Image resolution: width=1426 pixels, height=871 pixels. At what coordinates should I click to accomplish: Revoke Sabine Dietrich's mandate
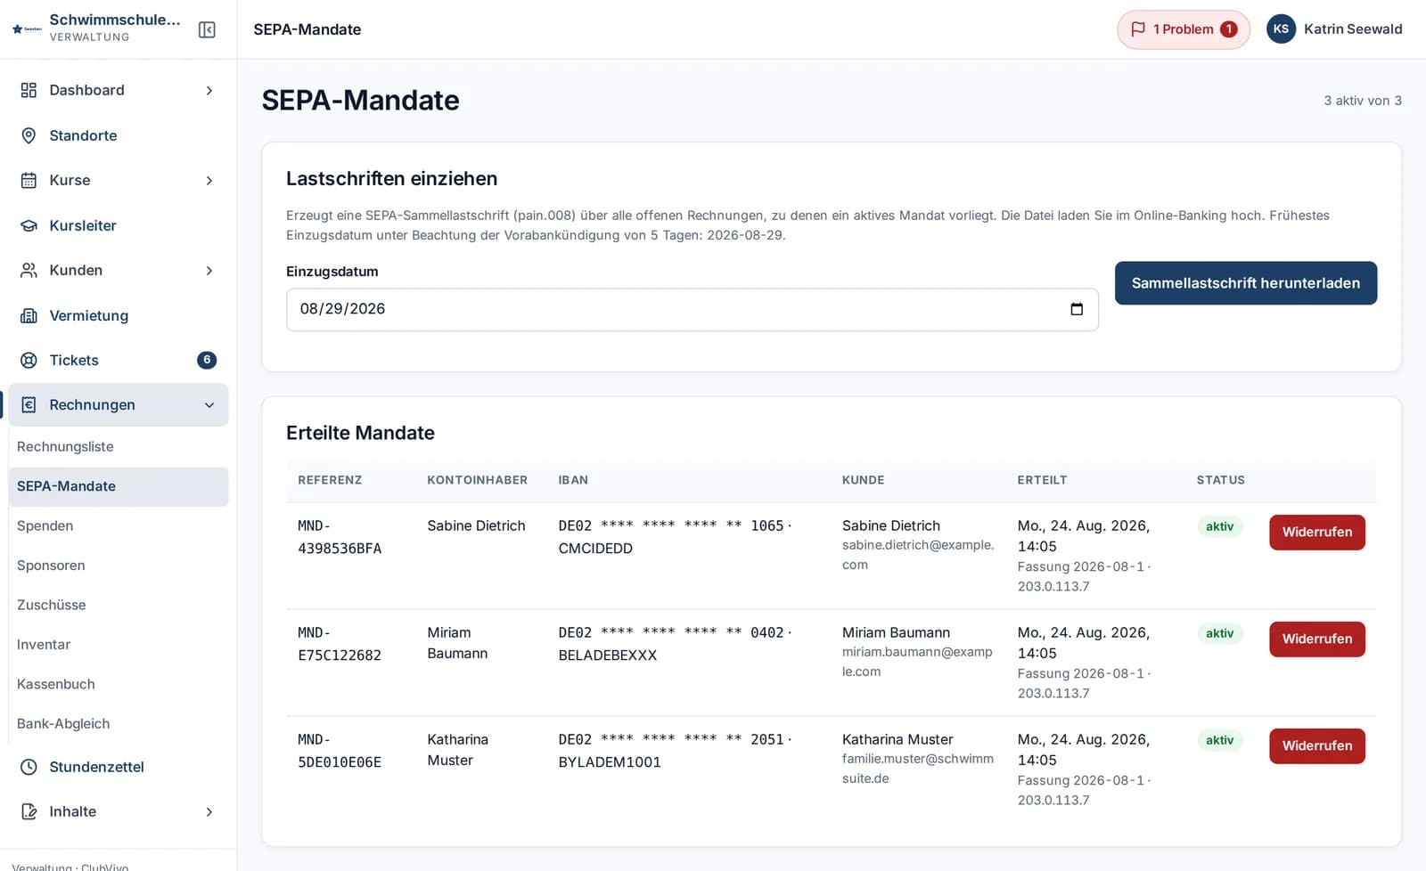1316,532
